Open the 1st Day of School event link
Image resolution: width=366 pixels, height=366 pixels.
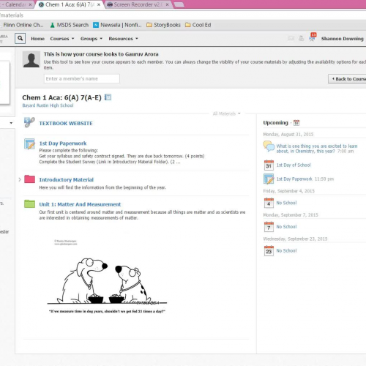(294, 165)
